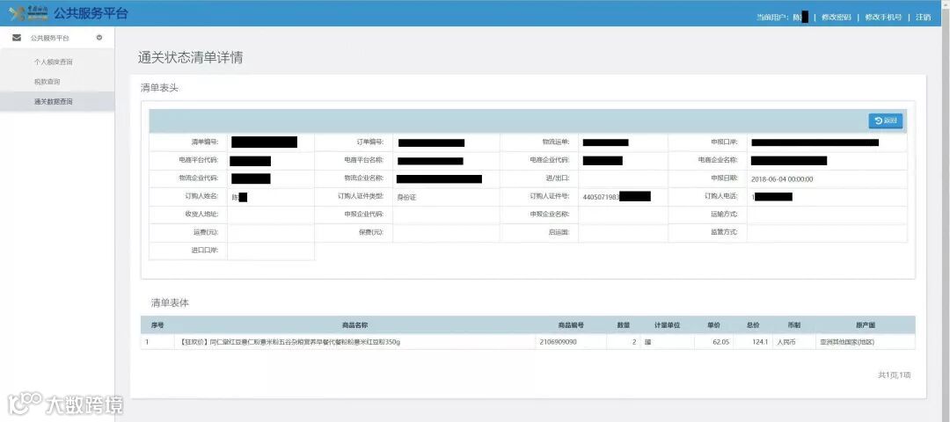Click the 币制 column header
This screenshot has width=950, height=422.
793,325
